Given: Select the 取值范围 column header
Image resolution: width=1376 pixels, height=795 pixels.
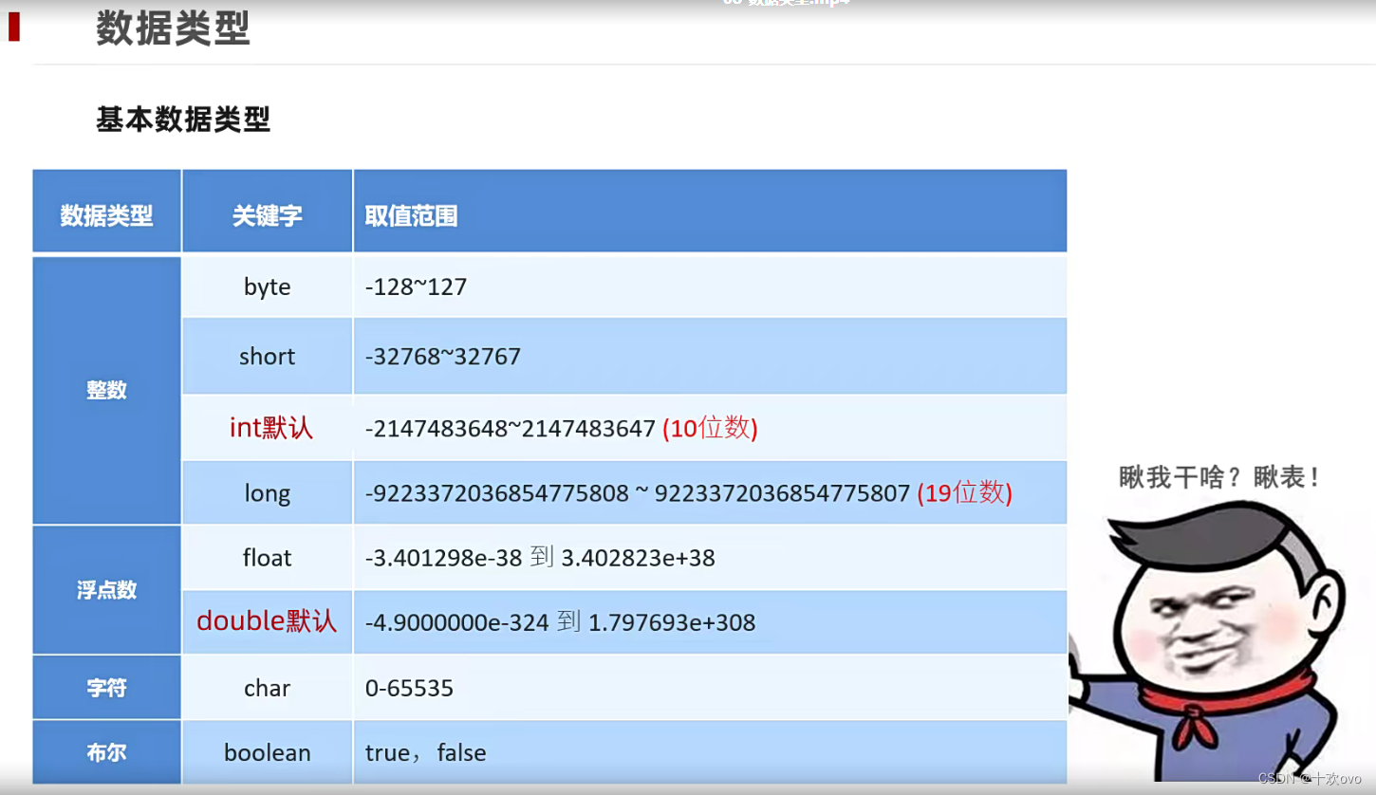Looking at the screenshot, I should click(x=410, y=215).
